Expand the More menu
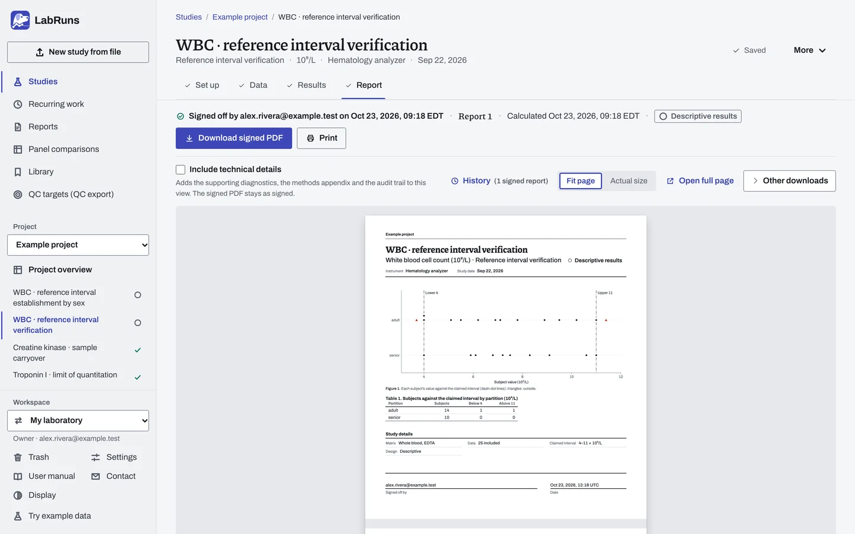 click(x=810, y=50)
